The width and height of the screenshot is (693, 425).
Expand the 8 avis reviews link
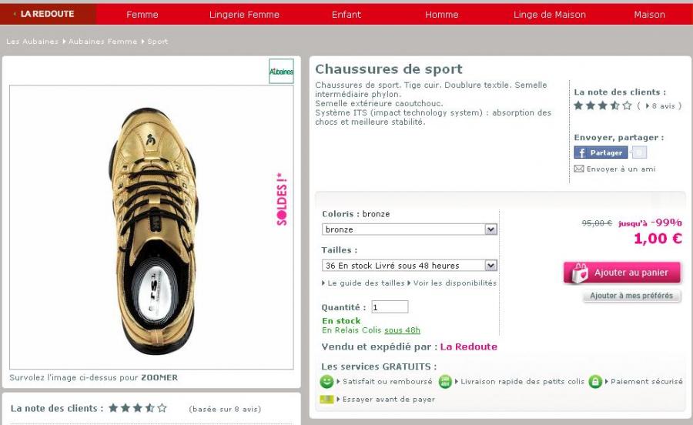[x=662, y=106]
